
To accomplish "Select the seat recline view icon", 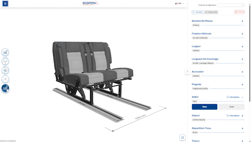I will [5, 52].
